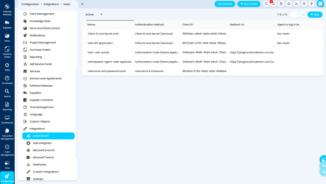Open notifications bell with red badge
The image size is (326, 184).
273,4
